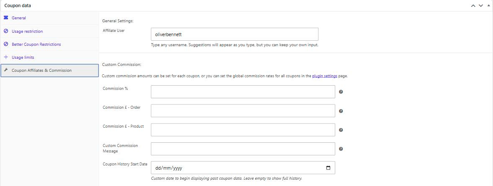Screen dimensions: 493x186
Task: Click the Usage restriction ban icon
Action: [5, 31]
